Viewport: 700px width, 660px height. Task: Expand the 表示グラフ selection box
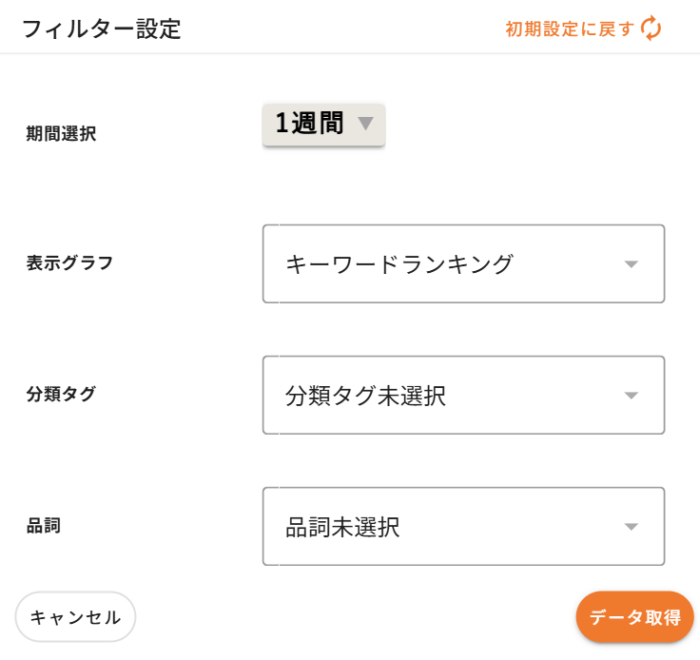pos(463,264)
